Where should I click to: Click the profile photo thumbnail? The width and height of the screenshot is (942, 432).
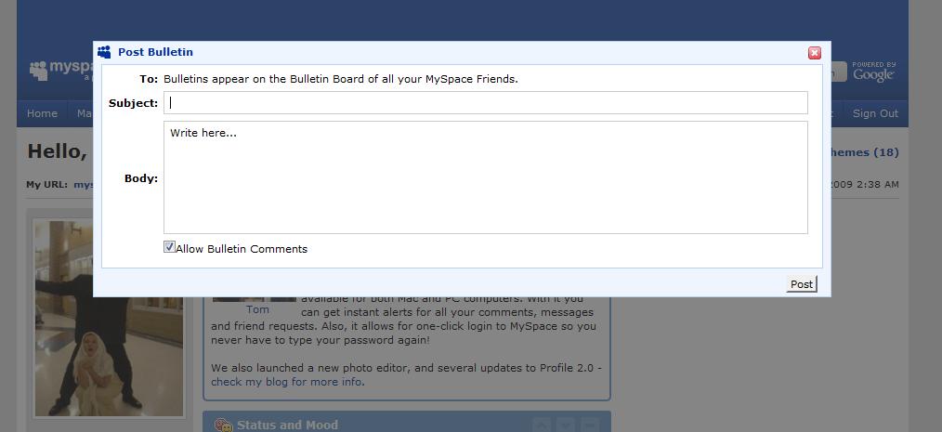(x=109, y=319)
